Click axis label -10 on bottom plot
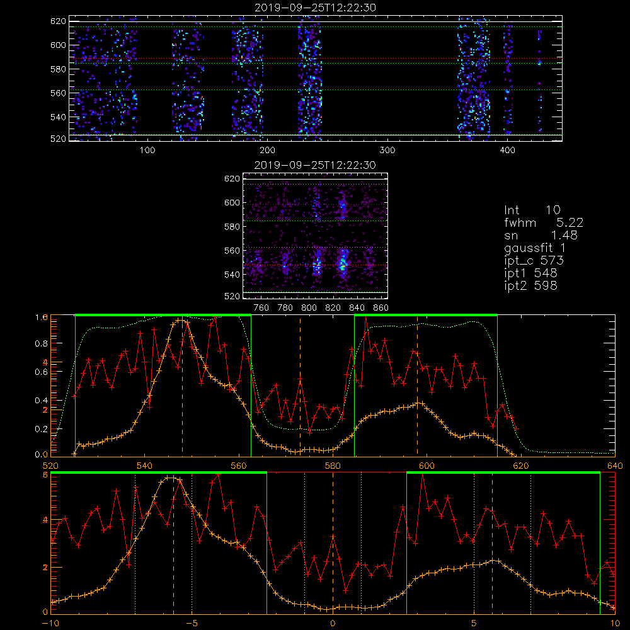 pos(50,623)
